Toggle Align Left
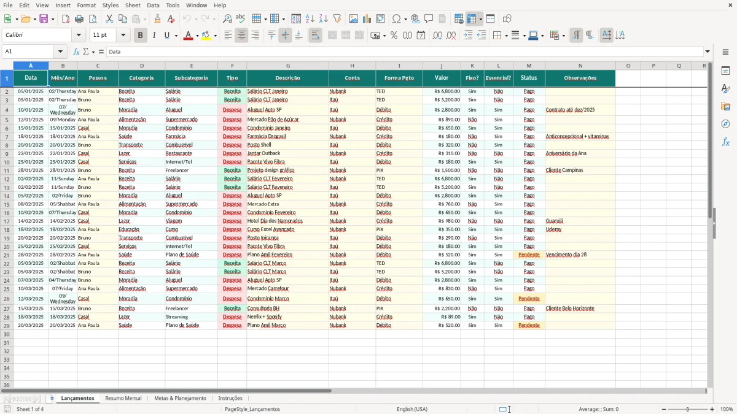 point(228,36)
